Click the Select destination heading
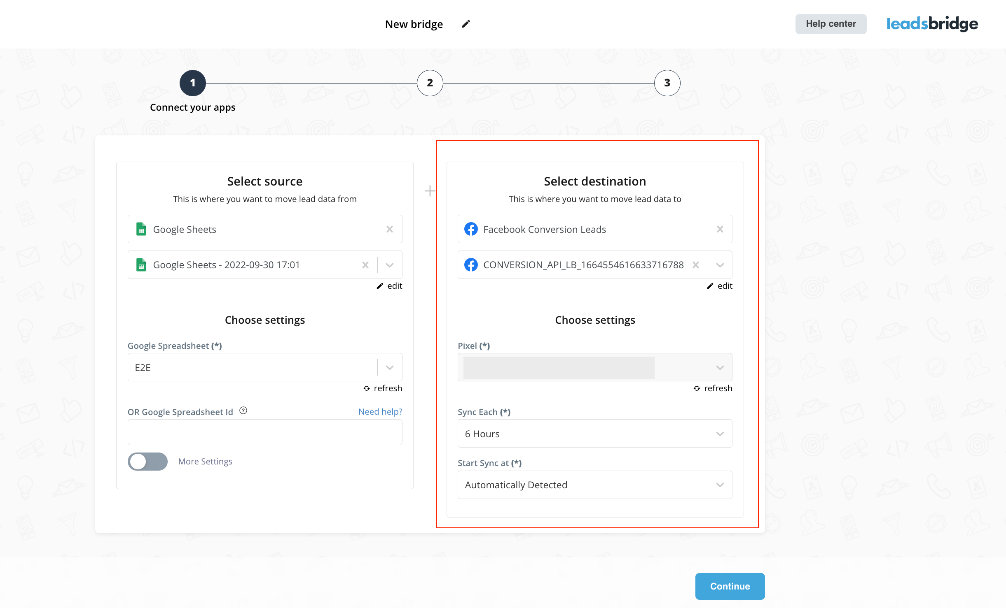Image resolution: width=1006 pixels, height=608 pixels. coord(595,181)
